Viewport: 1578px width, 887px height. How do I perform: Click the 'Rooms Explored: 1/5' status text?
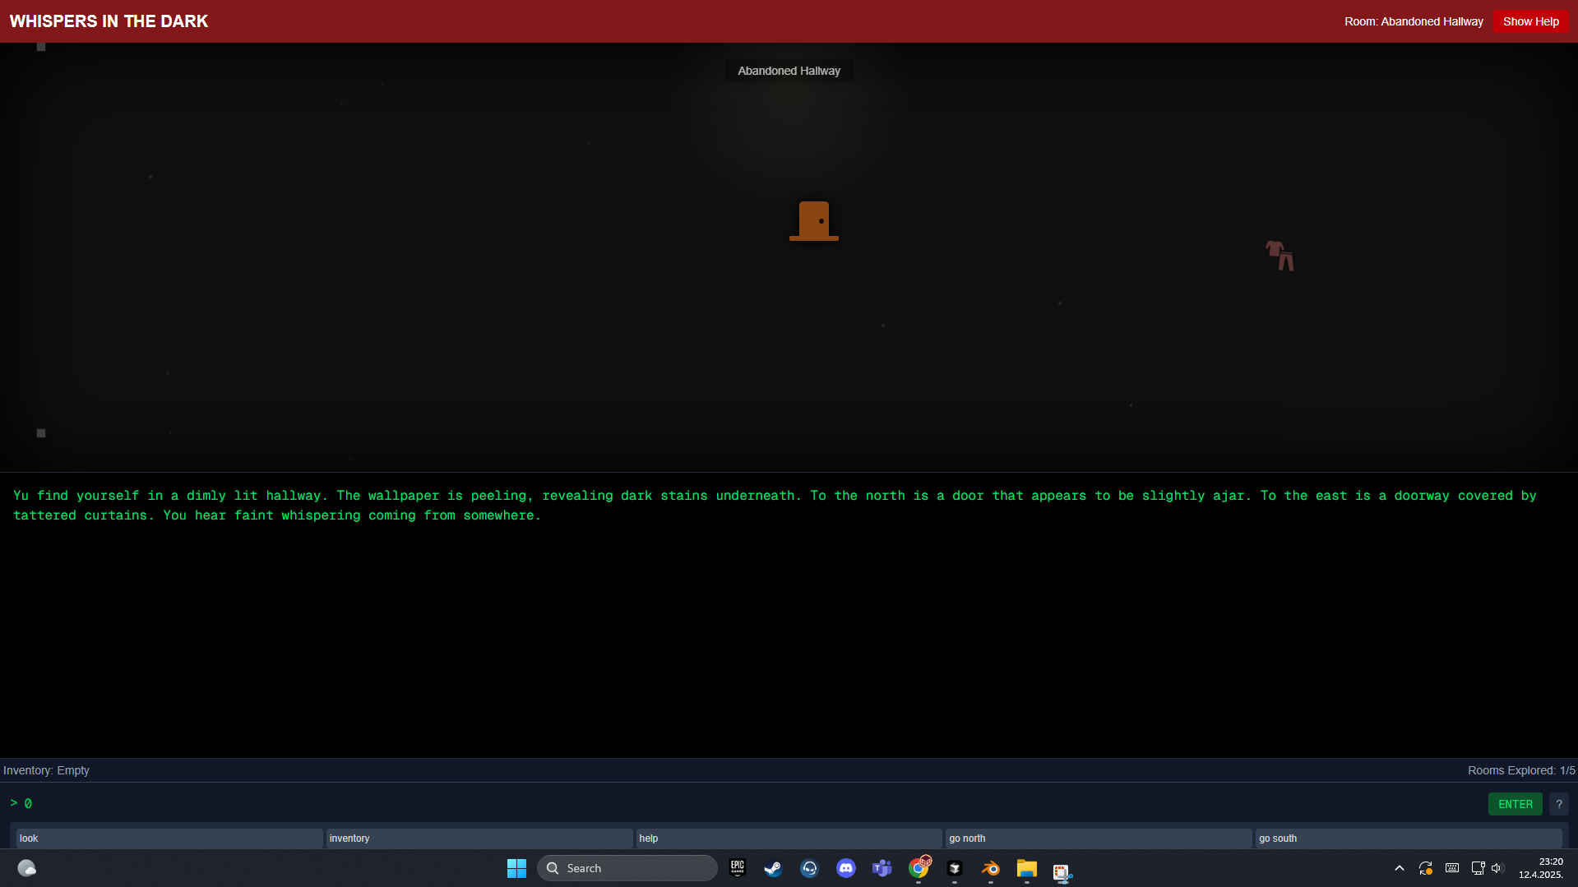(x=1521, y=770)
